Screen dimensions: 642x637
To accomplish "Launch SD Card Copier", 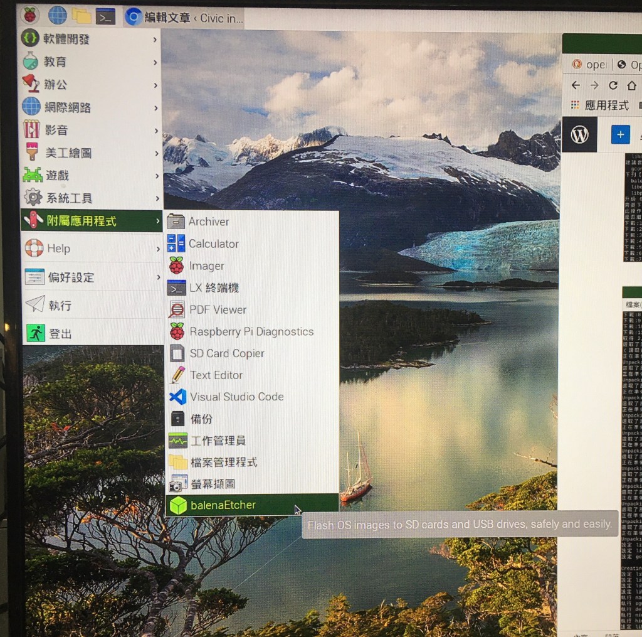I will coord(226,353).
